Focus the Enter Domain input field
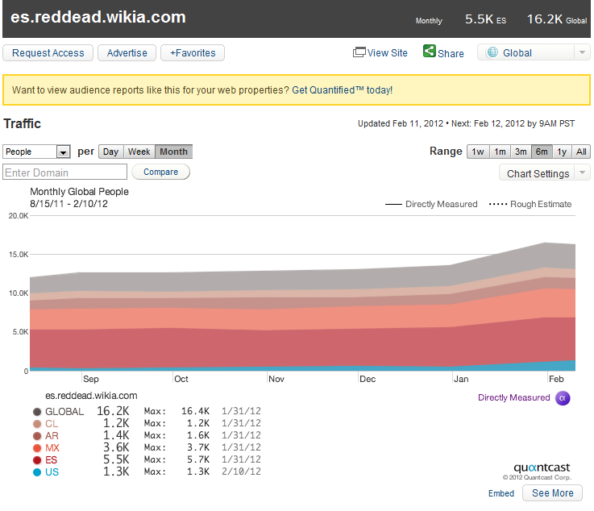 64,172
